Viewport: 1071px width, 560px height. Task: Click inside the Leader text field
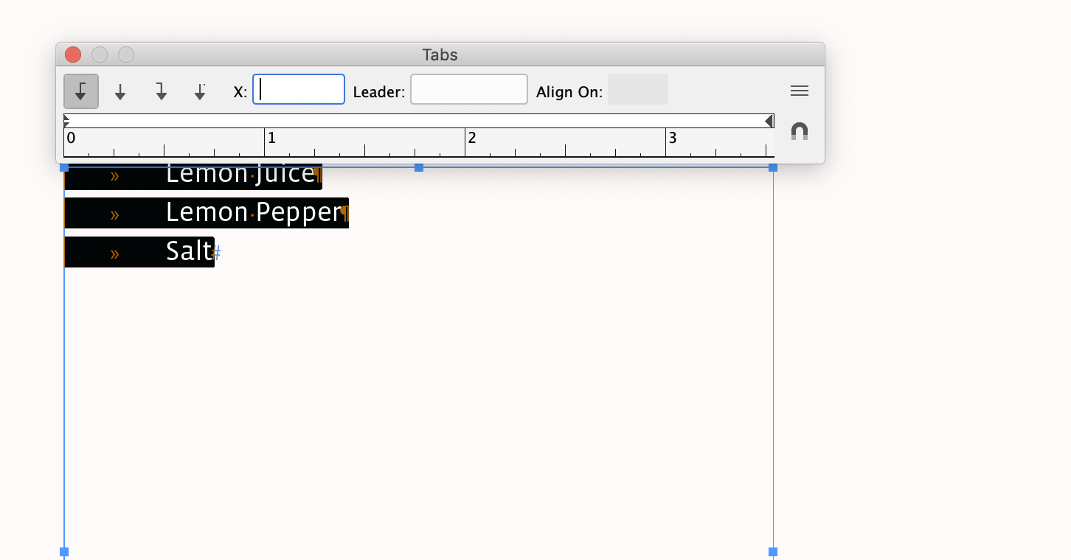pyautogui.click(x=468, y=89)
